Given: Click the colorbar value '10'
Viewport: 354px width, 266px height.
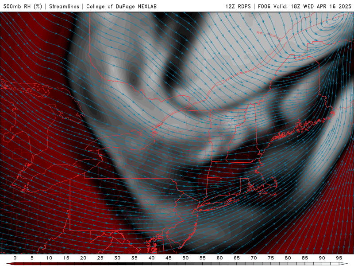Looking at the screenshot, I should tap(49, 258).
